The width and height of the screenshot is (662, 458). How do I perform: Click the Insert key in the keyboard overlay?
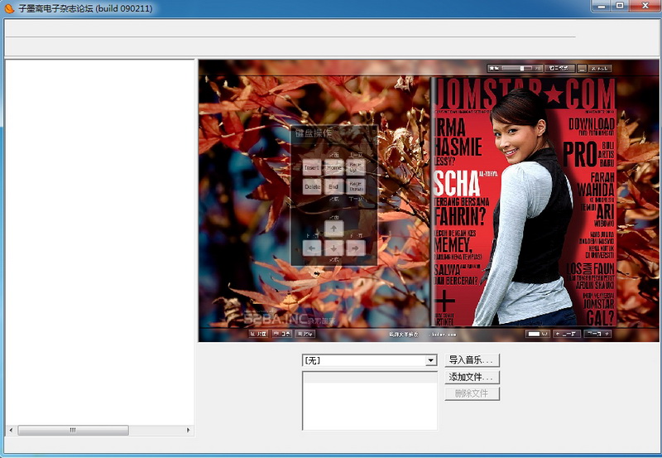click(312, 168)
